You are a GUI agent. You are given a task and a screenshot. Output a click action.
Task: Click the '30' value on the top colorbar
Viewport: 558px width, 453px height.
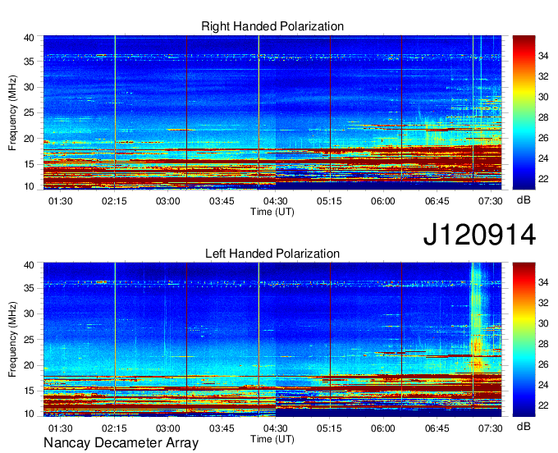point(543,97)
